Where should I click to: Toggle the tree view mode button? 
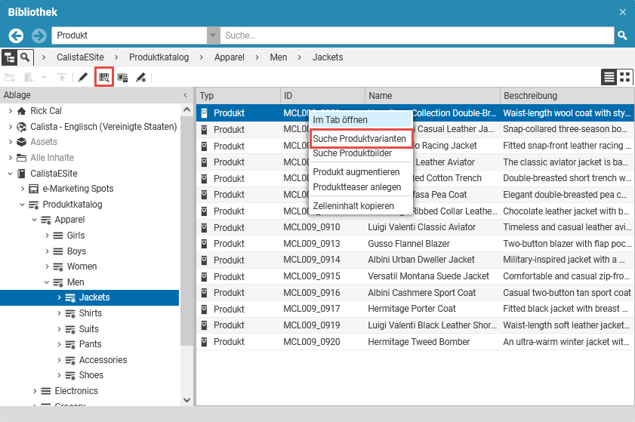10,57
